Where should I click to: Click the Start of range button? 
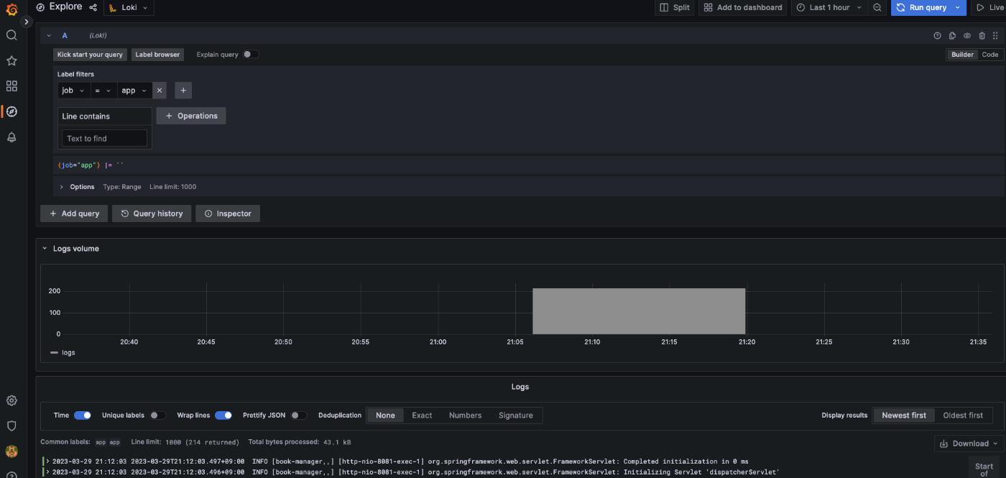(984, 467)
